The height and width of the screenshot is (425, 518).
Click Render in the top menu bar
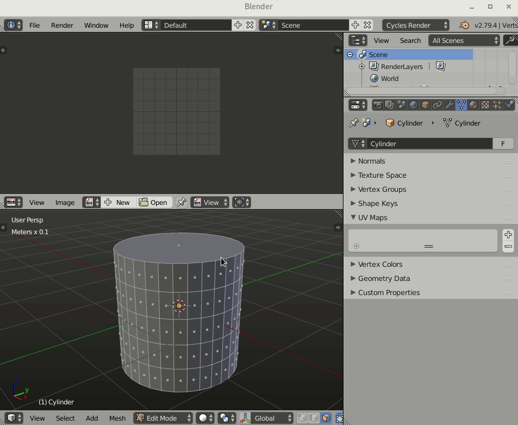point(62,25)
